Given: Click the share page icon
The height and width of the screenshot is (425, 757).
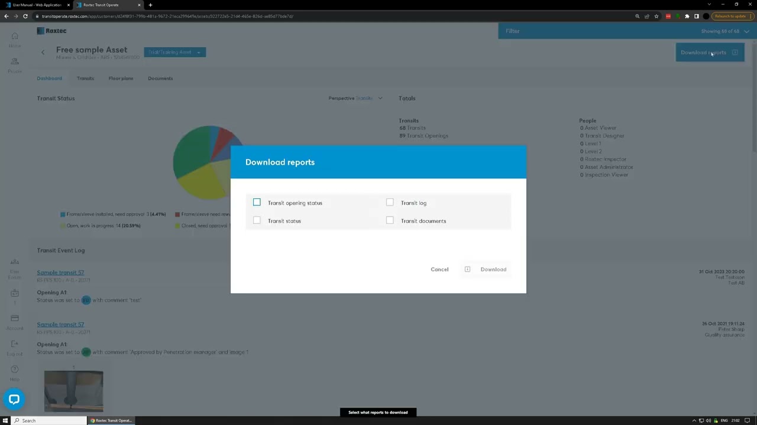Looking at the screenshot, I should pos(646,16).
